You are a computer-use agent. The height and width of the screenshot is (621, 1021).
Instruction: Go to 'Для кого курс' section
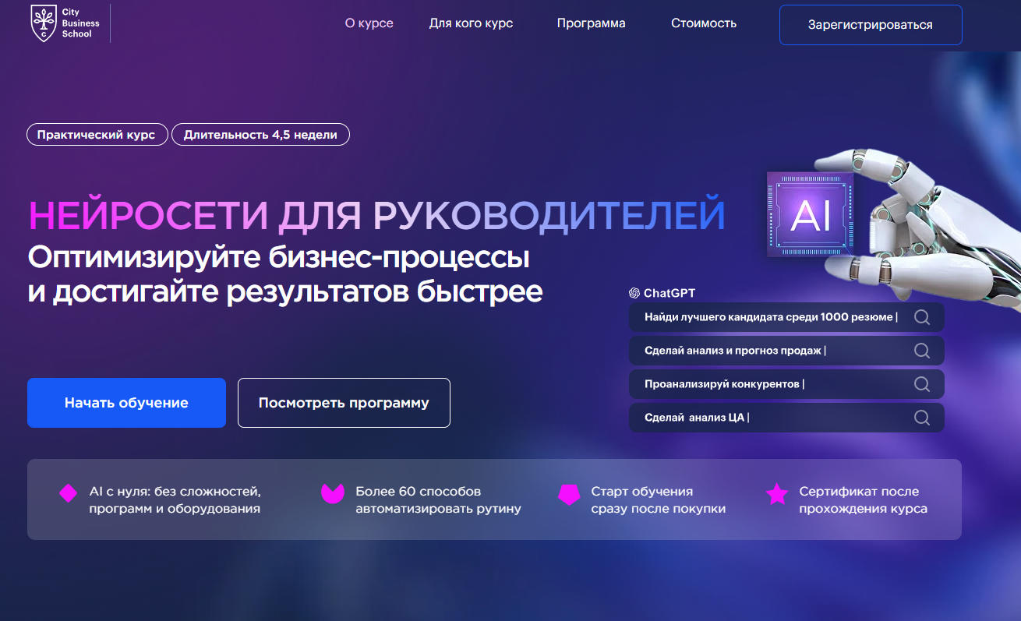tap(471, 23)
